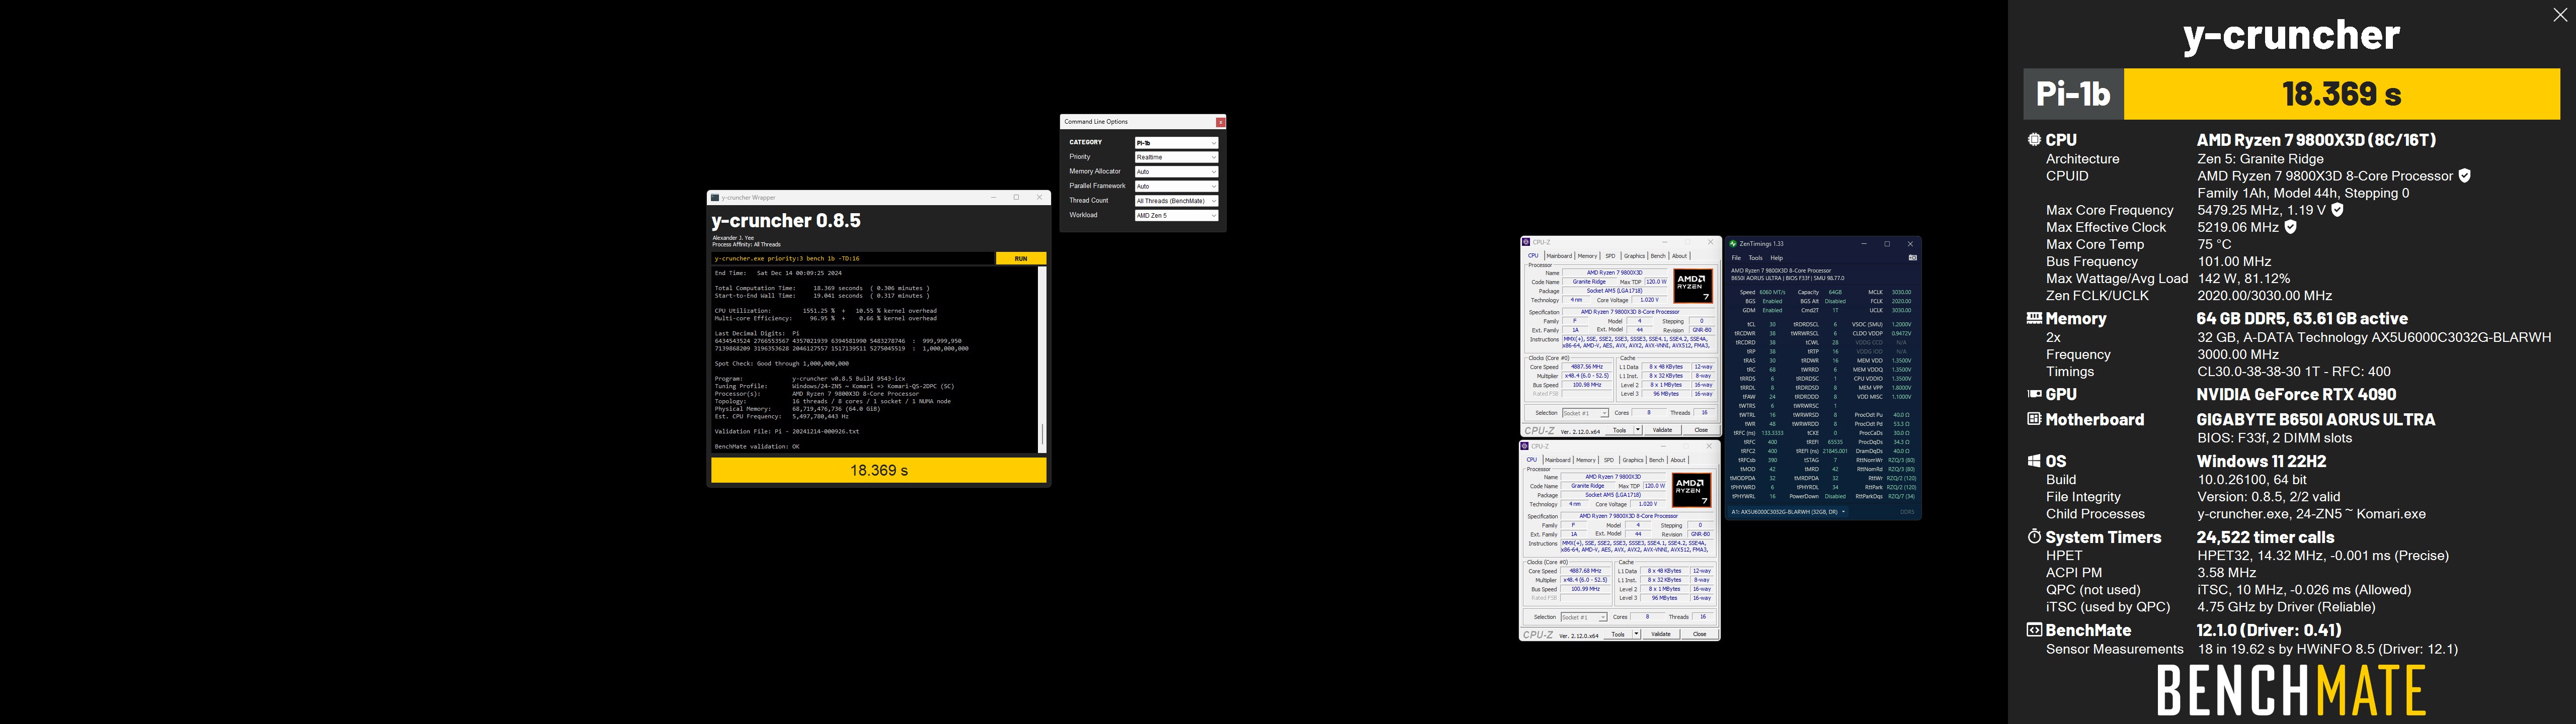This screenshot has width=2576, height=724.
Task: Open the Workload dropdown showing AMD Zen 5
Action: click(1176, 215)
